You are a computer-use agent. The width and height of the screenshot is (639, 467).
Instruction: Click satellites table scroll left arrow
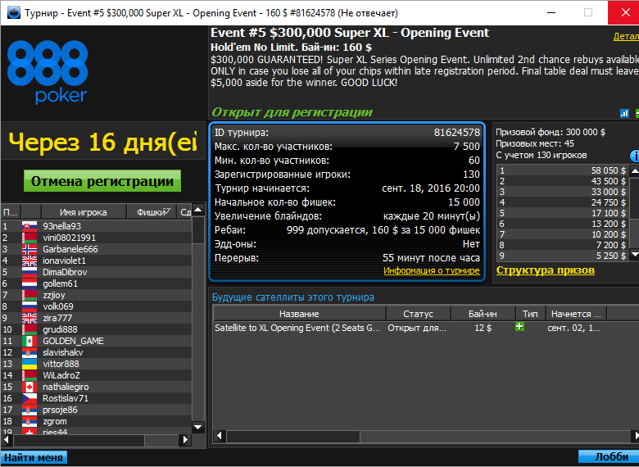click(x=220, y=436)
